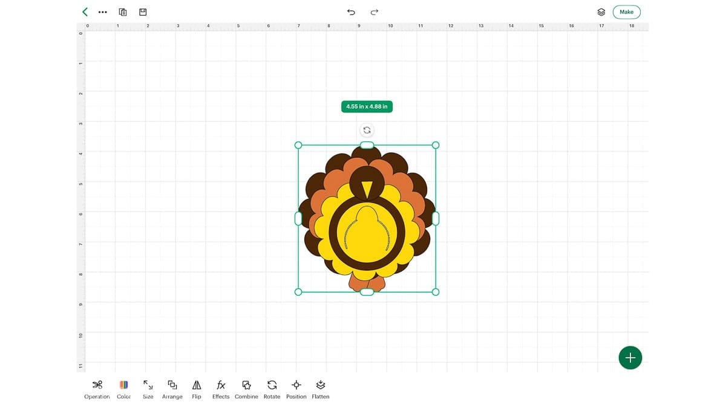Save the project with the disk icon

point(143,12)
